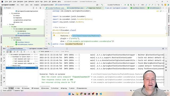Screen dimensions: 170x96
Task: Open Visual Studio Code from taskbar
Action: pyautogui.click(x=101, y=94)
